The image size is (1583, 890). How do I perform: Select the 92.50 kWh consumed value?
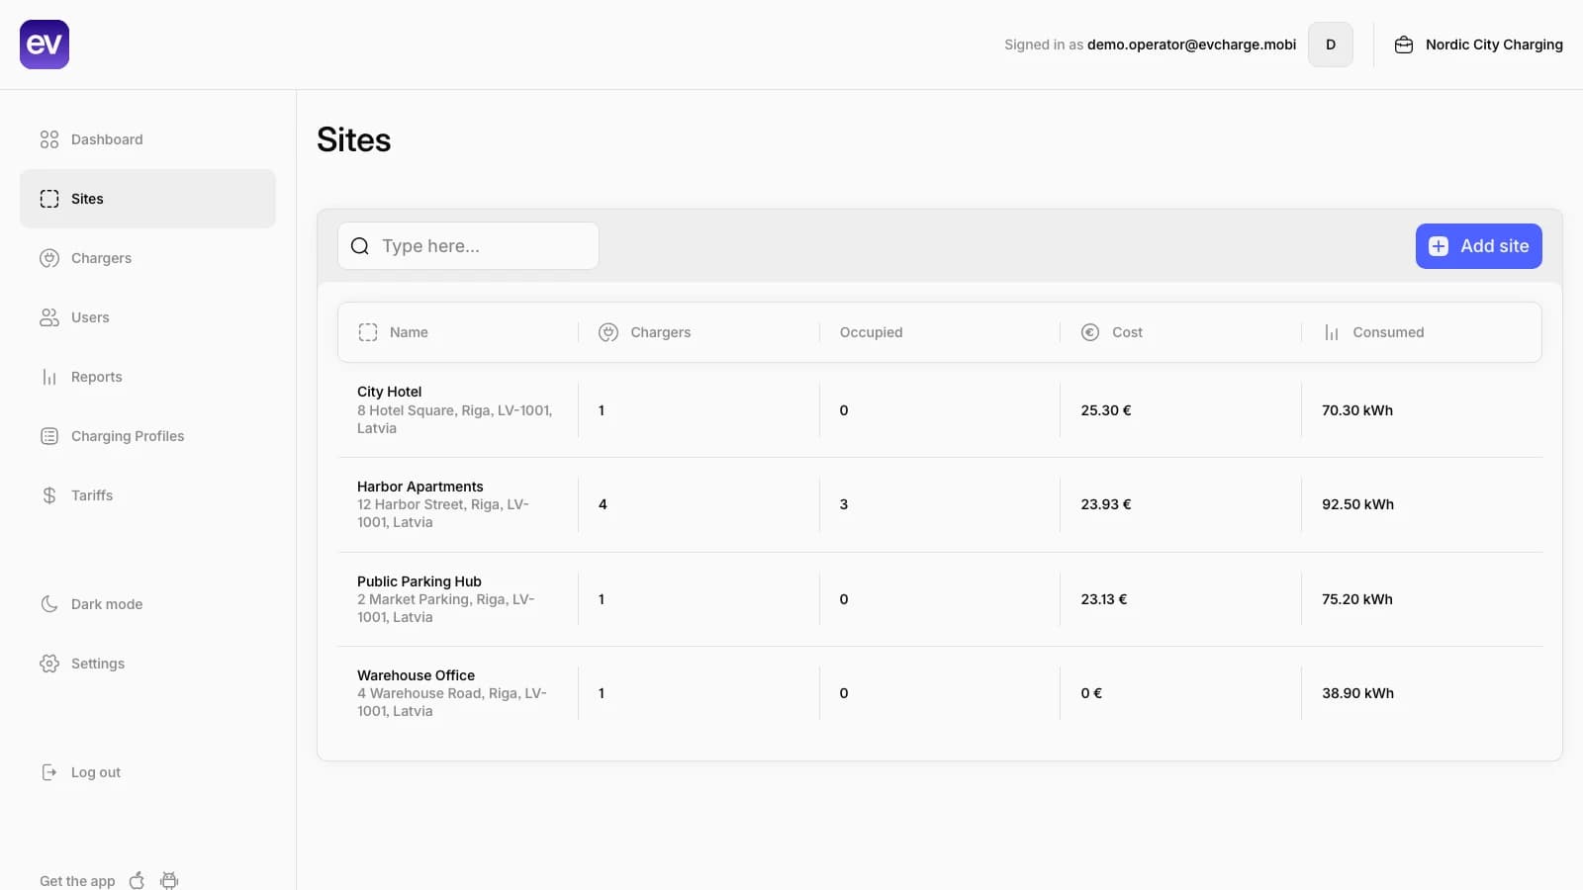[x=1357, y=504]
